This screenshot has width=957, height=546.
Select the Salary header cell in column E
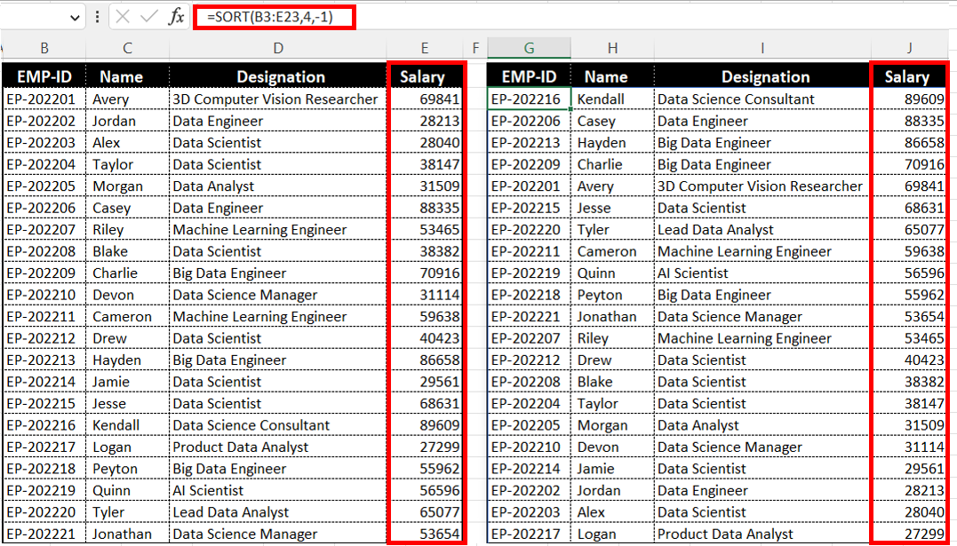[424, 76]
